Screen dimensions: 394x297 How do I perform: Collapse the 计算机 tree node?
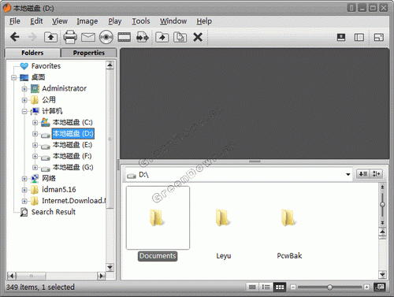point(24,112)
